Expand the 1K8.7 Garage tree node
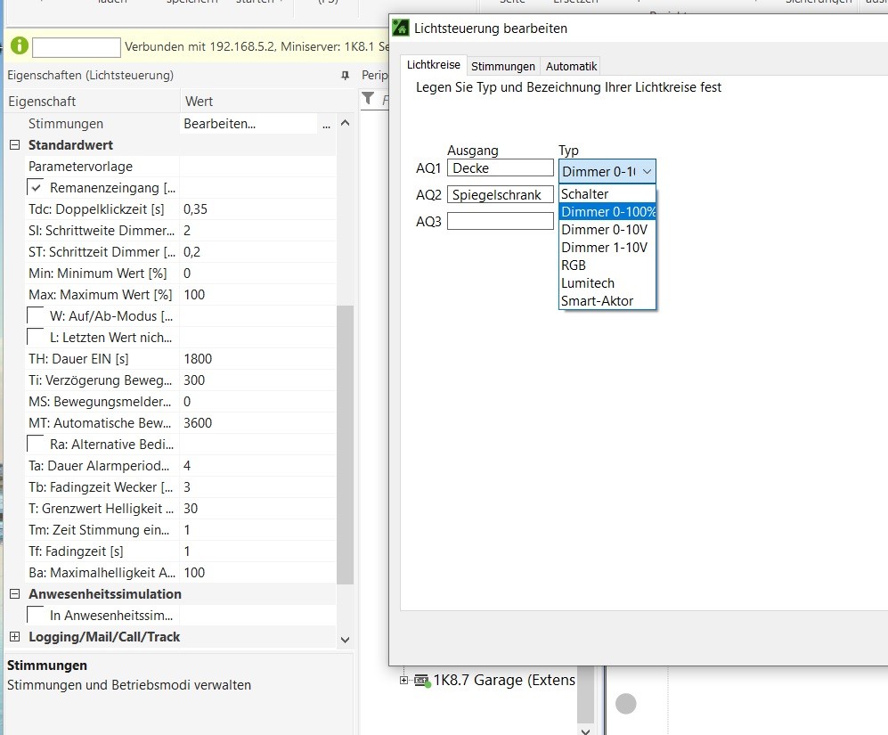 405,681
